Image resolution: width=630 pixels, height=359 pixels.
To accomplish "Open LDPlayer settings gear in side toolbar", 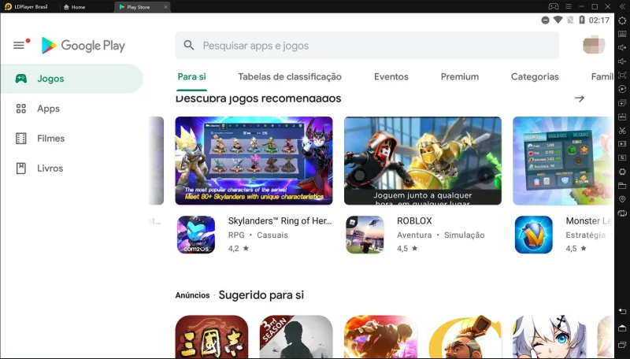I will 622,20.
